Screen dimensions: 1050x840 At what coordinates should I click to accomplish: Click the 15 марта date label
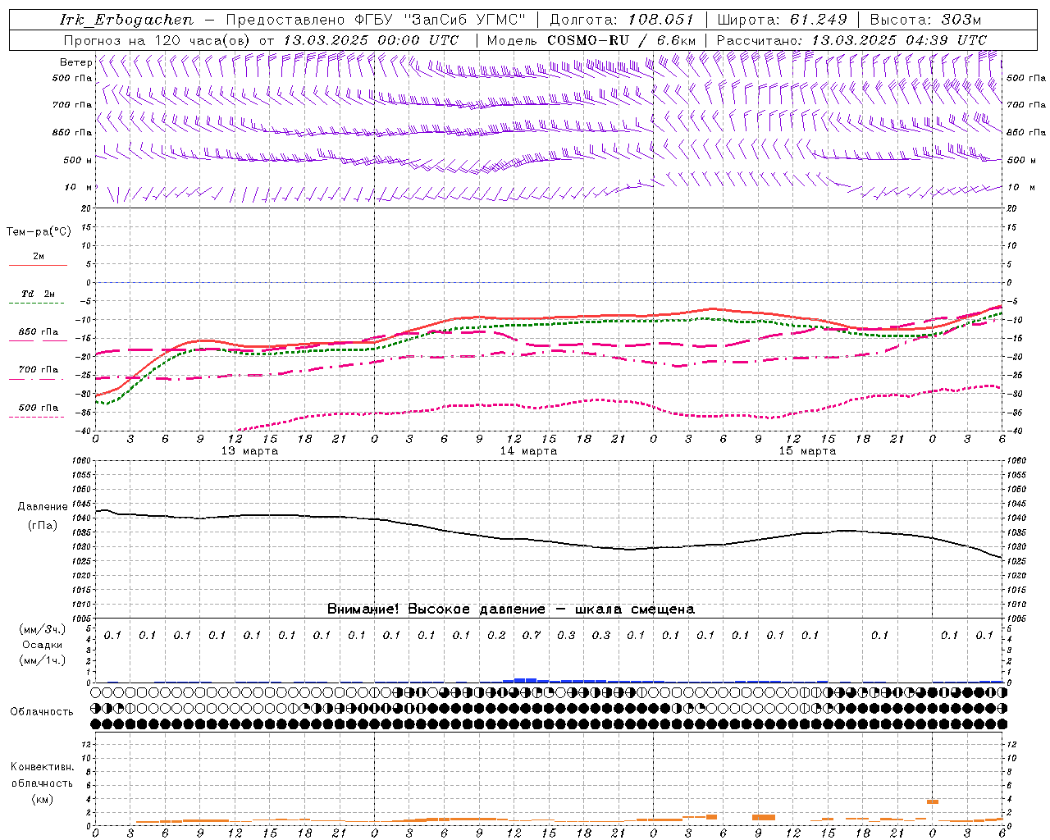tap(807, 451)
